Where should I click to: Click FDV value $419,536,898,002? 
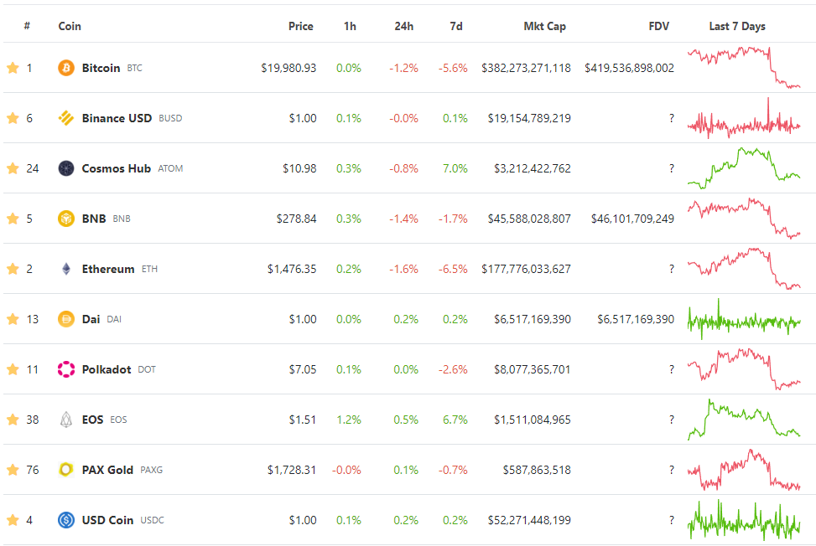(x=629, y=68)
